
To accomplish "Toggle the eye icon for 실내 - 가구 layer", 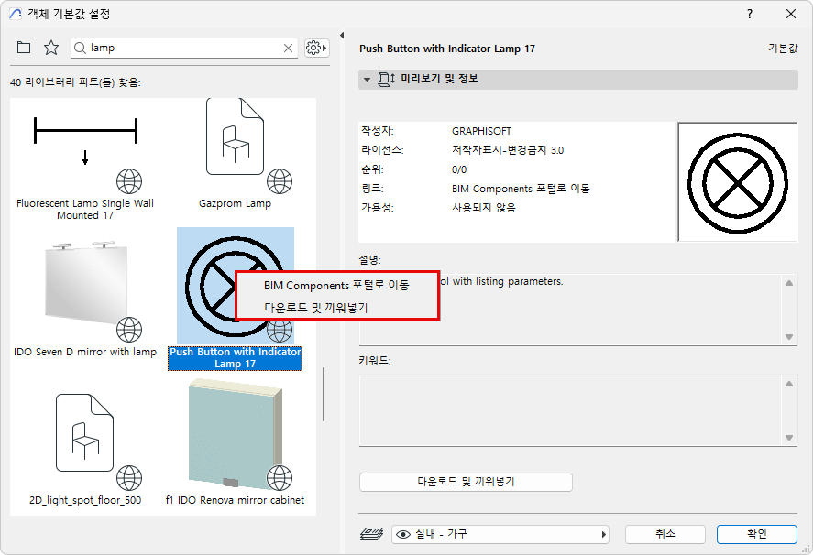I will click(403, 534).
